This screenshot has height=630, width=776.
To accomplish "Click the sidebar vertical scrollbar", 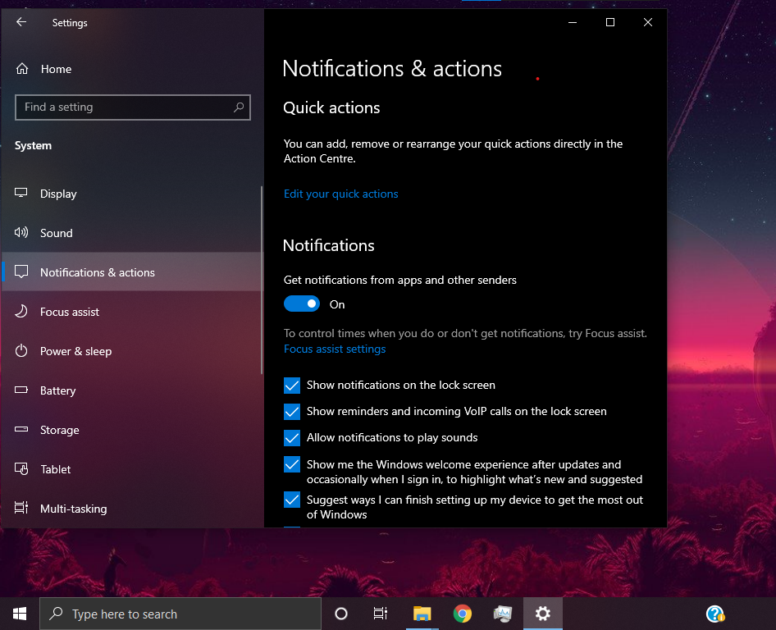I will [262, 280].
